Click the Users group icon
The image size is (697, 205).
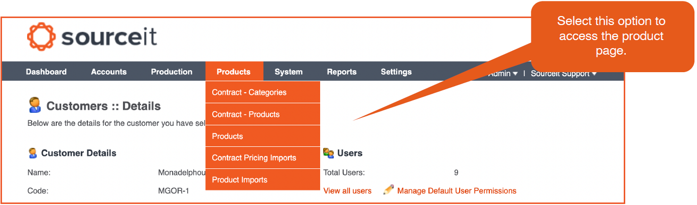click(x=329, y=152)
